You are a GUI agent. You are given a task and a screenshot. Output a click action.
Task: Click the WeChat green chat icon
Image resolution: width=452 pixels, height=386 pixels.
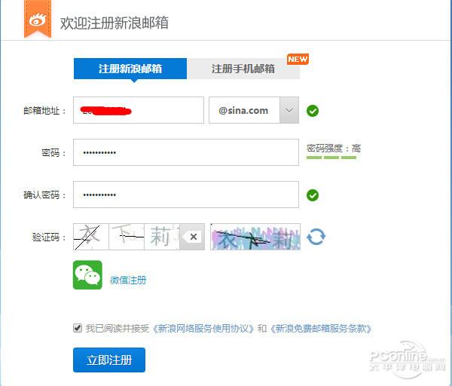pos(87,275)
